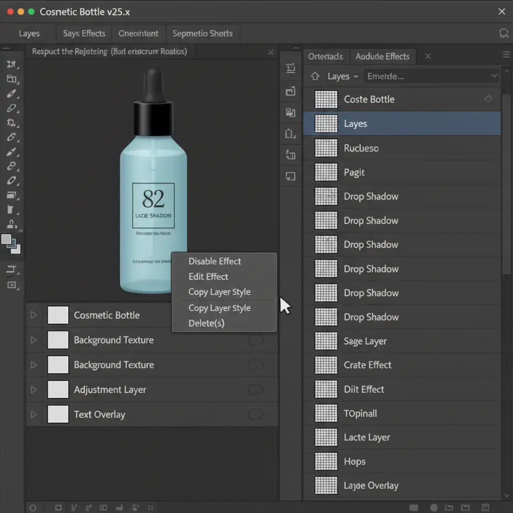
Task: Toggle link icon on Adjustment Layer row
Action: (x=255, y=389)
